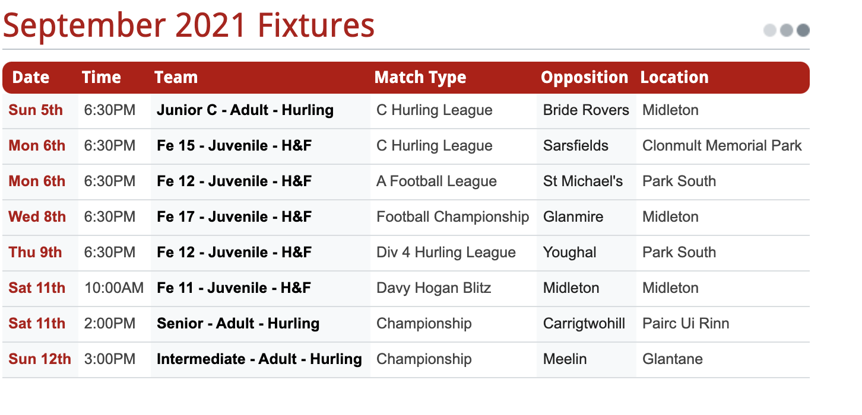Select the first carousel pagination dot
Image resolution: width=862 pixels, height=415 pixels.
pyautogui.click(x=770, y=30)
